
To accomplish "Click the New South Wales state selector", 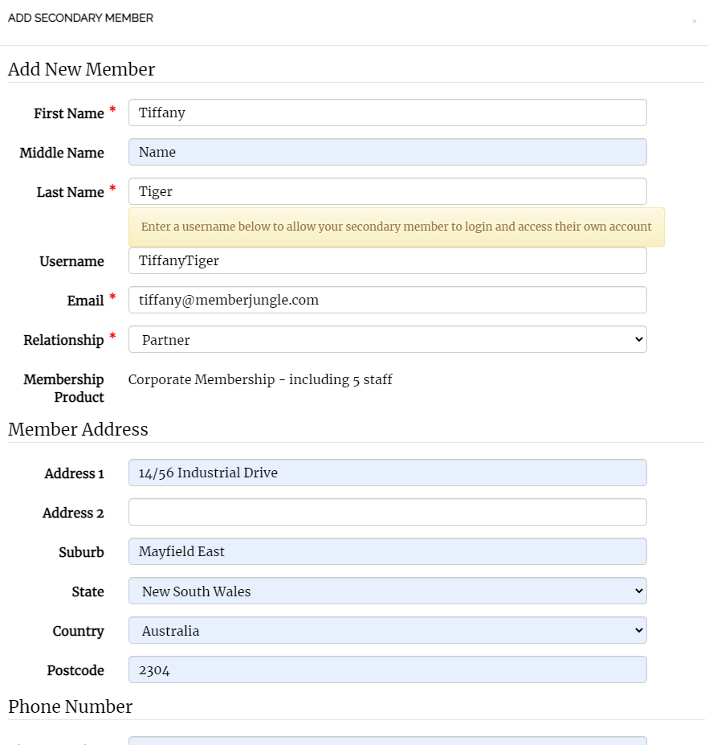I will [387, 591].
